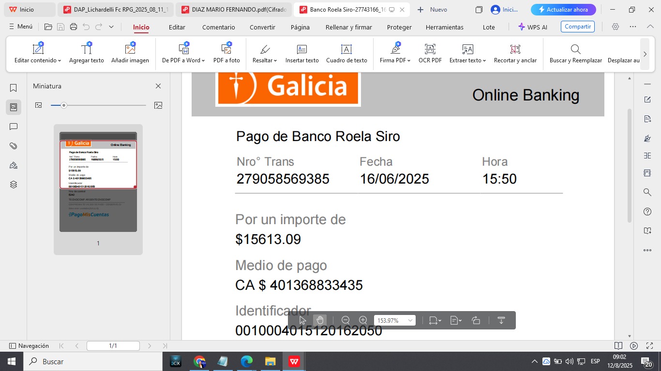This screenshot has width=661, height=371.
Task: Click the zoom in magnifier icon
Action: (x=363, y=320)
